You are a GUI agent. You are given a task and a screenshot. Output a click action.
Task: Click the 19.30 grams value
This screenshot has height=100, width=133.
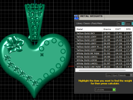pyautogui.click(x=107, y=33)
